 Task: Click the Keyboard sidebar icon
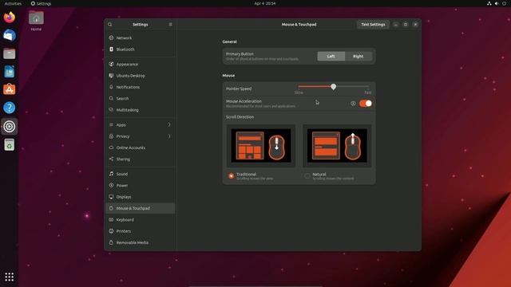(x=111, y=220)
